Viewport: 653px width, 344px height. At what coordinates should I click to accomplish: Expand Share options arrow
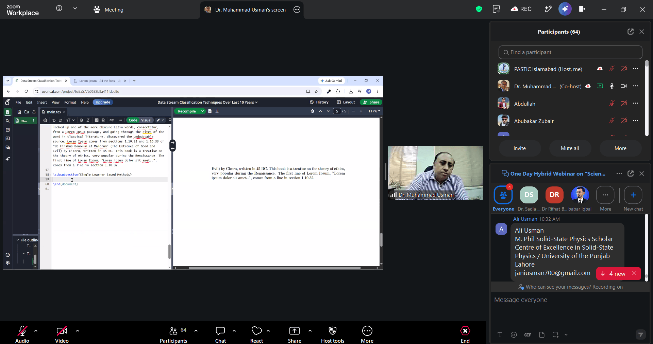310,330
